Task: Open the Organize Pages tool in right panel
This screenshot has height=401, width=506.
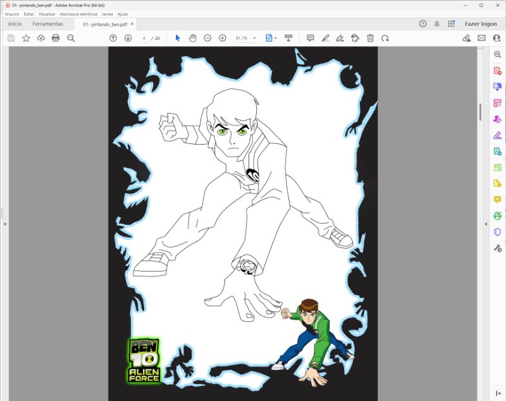Action: pyautogui.click(x=497, y=103)
